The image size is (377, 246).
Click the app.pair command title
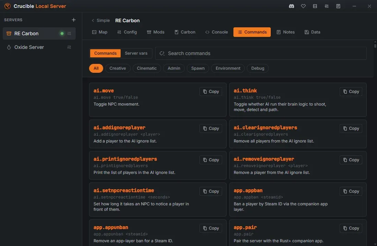tap(245, 227)
